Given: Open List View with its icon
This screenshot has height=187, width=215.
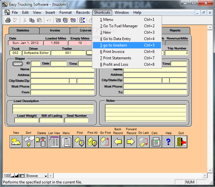Looking at the screenshot, I should pyautogui.click(x=54, y=142).
